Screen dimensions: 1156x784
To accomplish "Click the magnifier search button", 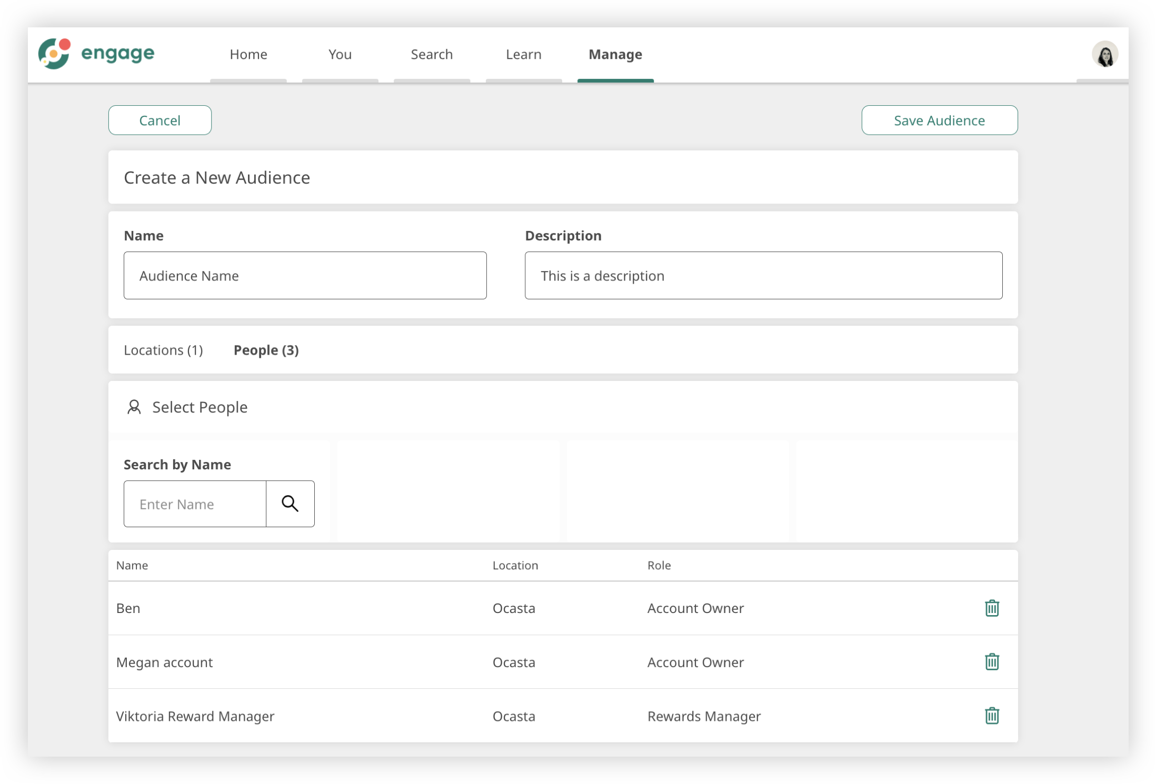I will coord(290,504).
